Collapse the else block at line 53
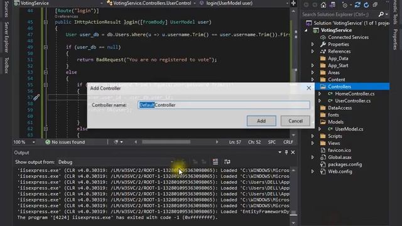The width and height of the screenshot is (402, 226). pos(46,73)
